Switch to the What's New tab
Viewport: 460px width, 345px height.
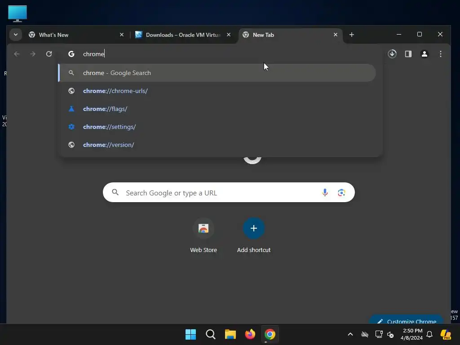[x=76, y=35]
